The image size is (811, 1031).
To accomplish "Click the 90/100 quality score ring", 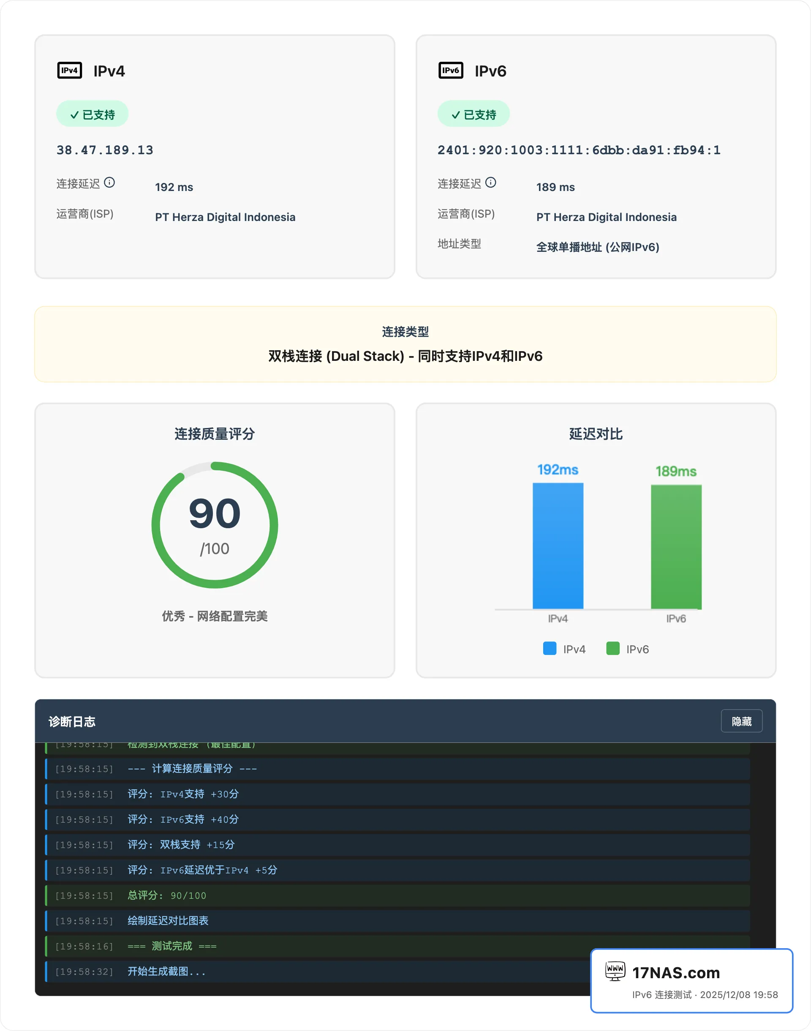I will (215, 525).
